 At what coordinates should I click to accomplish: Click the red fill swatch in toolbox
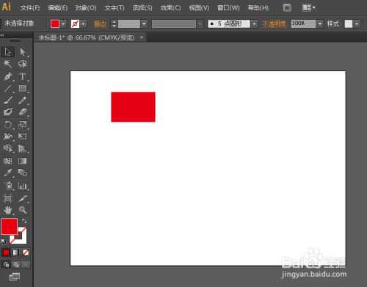click(9, 227)
